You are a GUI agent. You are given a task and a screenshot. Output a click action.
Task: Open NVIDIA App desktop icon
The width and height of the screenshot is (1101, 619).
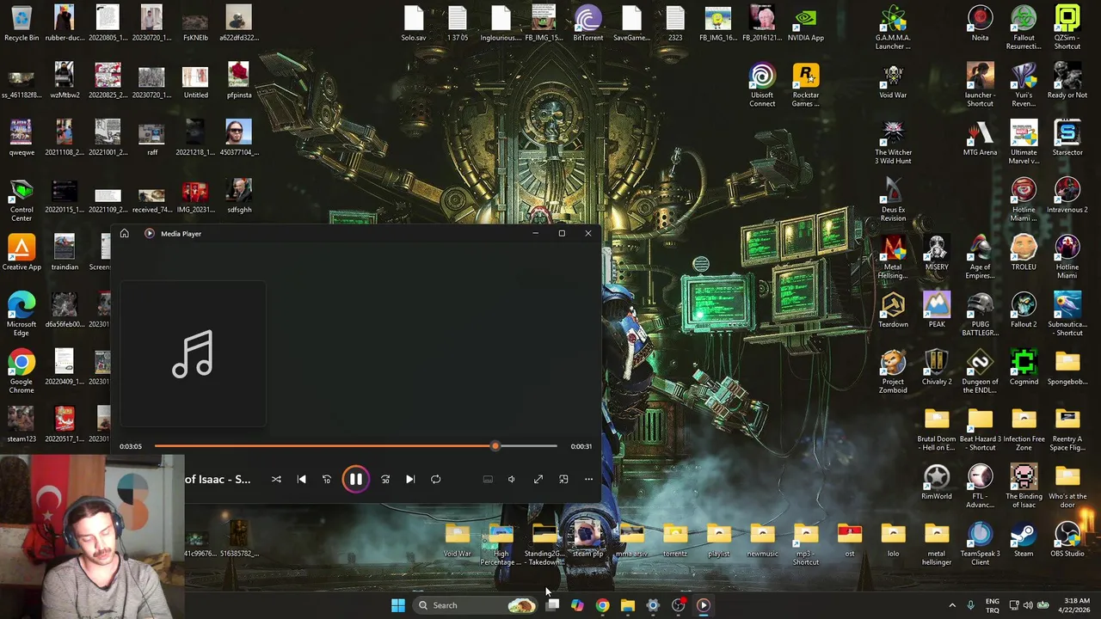pyautogui.click(x=806, y=24)
